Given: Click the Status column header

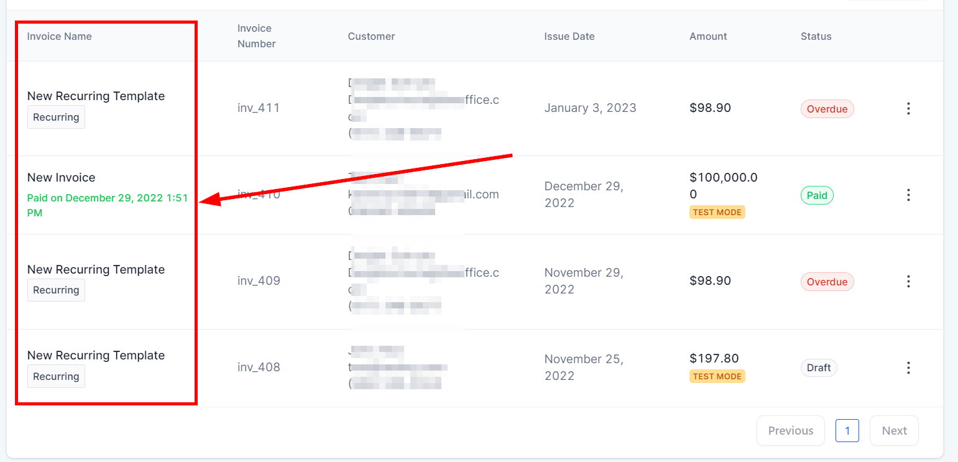Looking at the screenshot, I should 816,36.
